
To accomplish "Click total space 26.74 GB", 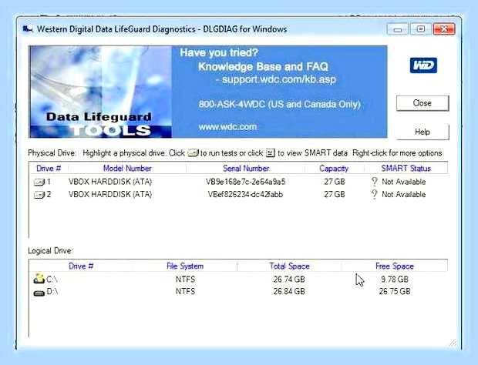I will [x=289, y=280].
